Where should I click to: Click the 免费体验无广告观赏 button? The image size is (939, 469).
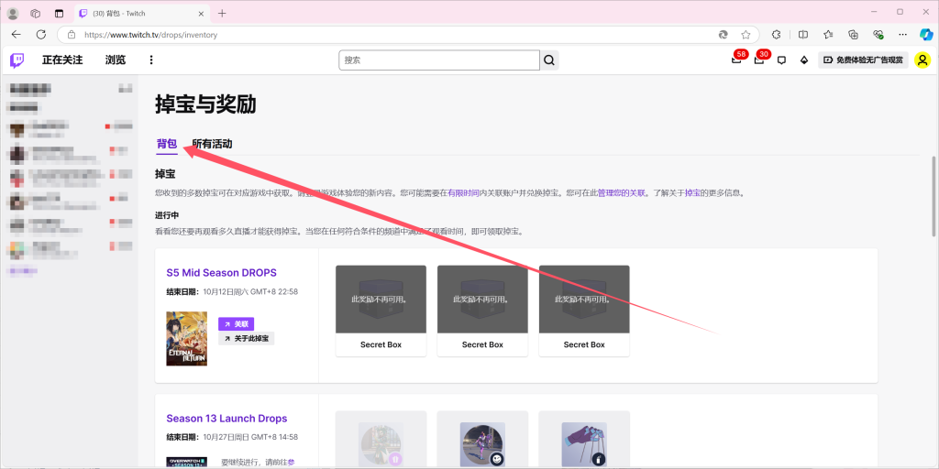pyautogui.click(x=863, y=60)
